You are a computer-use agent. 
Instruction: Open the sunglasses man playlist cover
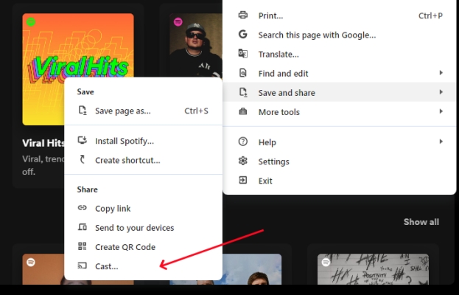[x=196, y=46]
